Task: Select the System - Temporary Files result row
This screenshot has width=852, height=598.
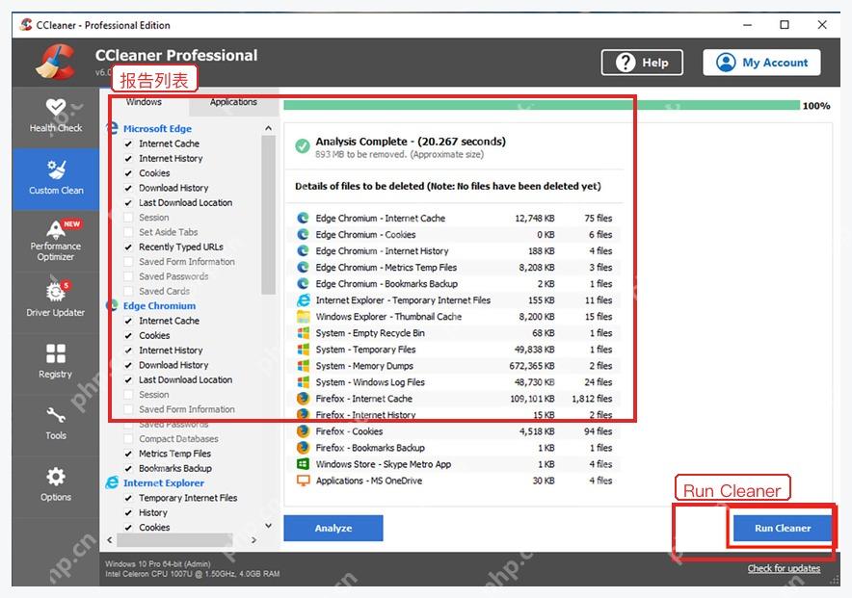Action: [455, 350]
